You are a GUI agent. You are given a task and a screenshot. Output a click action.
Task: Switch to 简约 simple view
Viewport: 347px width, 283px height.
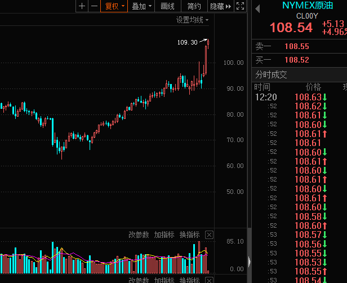(x=194, y=6)
